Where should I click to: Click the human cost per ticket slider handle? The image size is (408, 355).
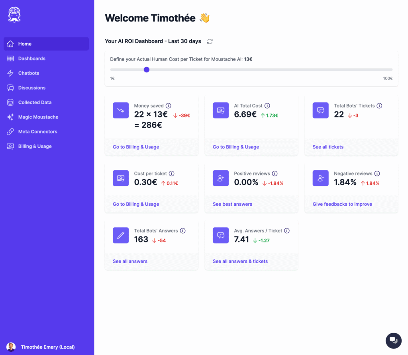tap(147, 70)
